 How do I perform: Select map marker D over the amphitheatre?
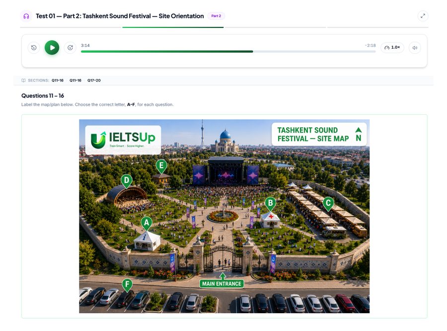tap(127, 181)
